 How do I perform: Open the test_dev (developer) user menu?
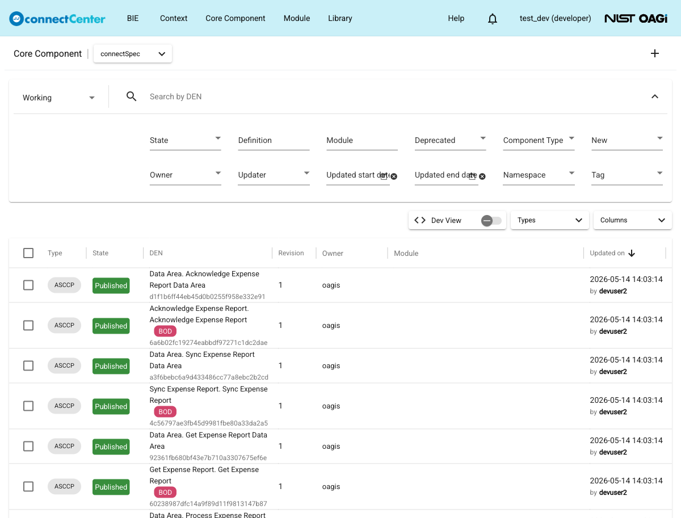tap(555, 18)
